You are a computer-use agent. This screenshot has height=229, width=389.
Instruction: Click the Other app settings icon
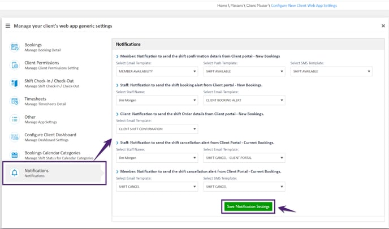(15, 119)
